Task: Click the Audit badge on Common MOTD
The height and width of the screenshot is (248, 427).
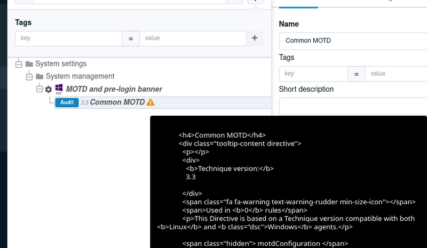Action: pyautogui.click(x=67, y=102)
